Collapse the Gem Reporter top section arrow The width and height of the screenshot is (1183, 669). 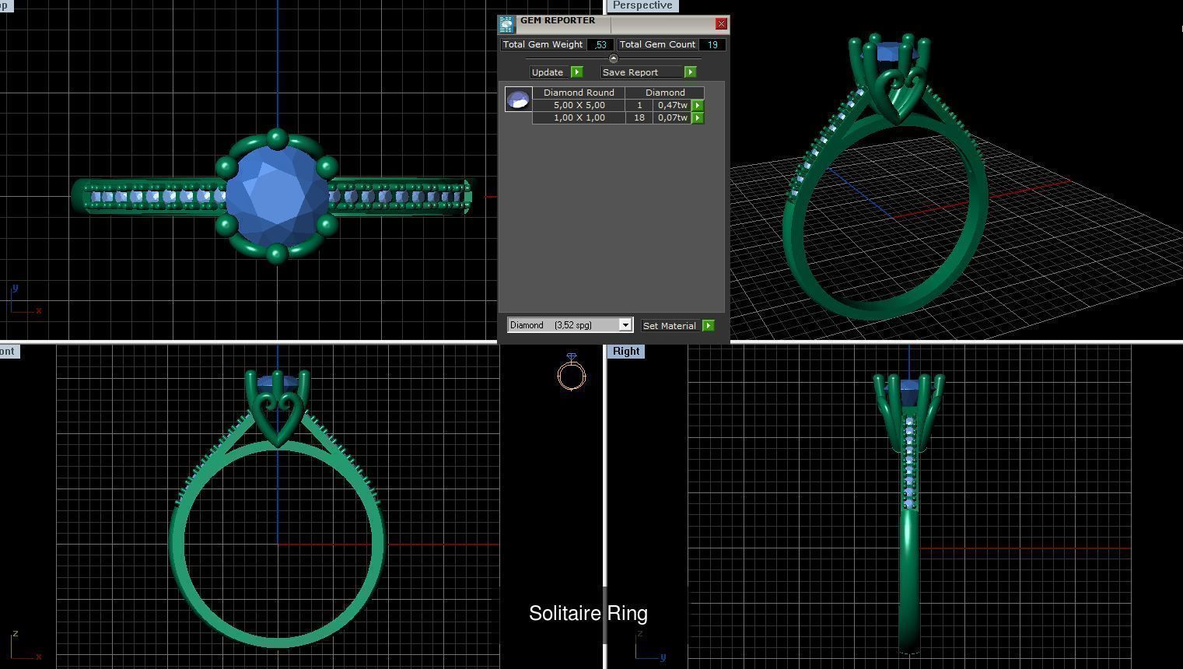pyautogui.click(x=613, y=58)
